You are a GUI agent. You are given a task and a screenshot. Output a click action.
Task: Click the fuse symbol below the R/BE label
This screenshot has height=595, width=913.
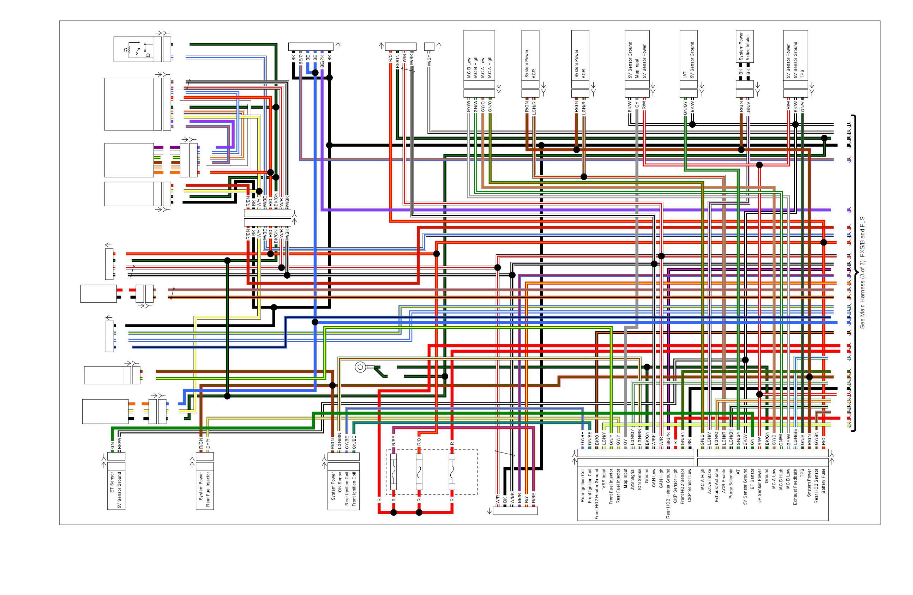[394, 472]
